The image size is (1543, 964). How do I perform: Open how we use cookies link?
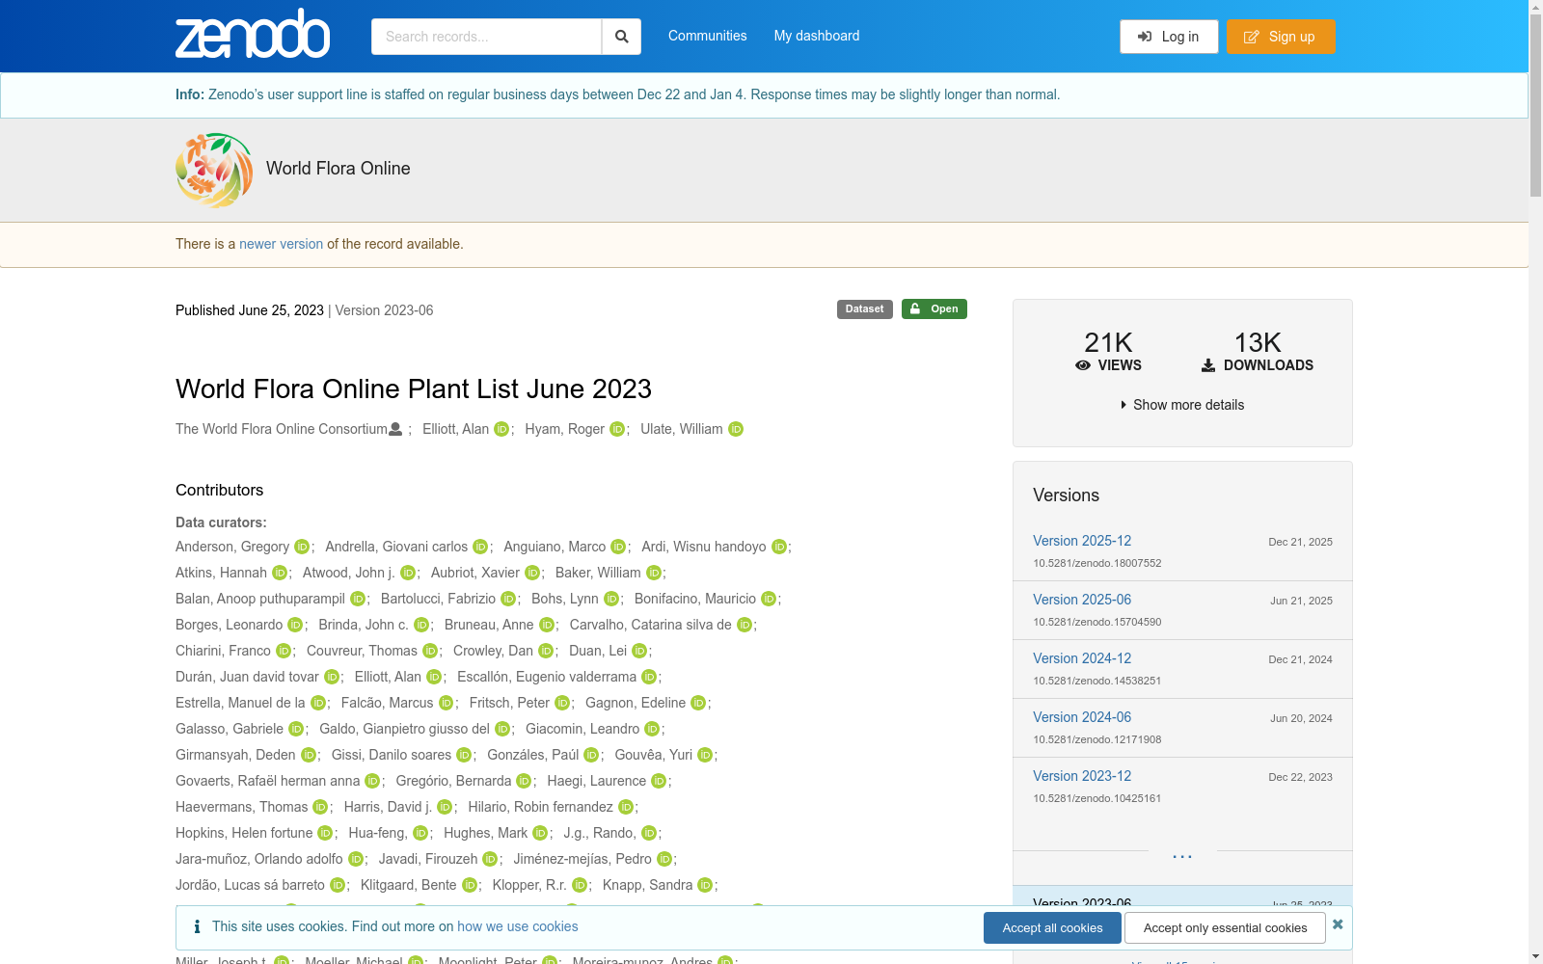(518, 926)
